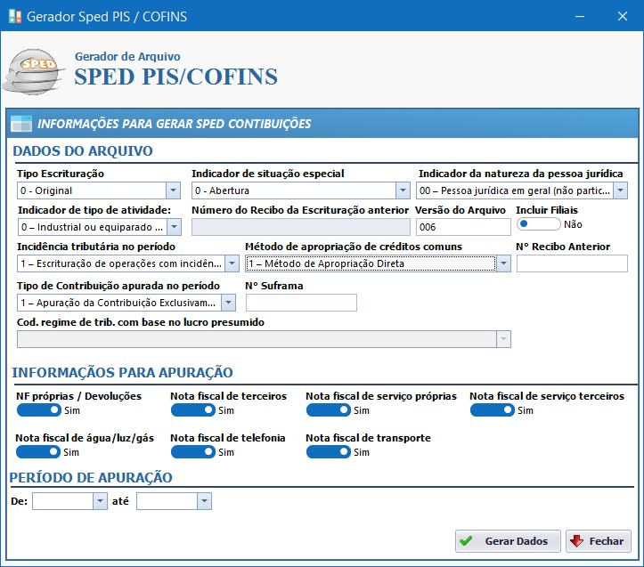
Task: Click the Gerar Dados button
Action: click(508, 541)
